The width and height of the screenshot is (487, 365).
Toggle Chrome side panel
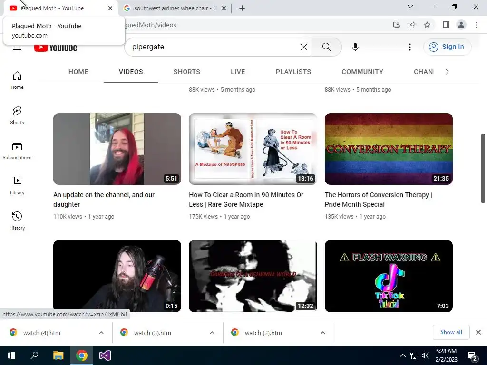point(446,25)
